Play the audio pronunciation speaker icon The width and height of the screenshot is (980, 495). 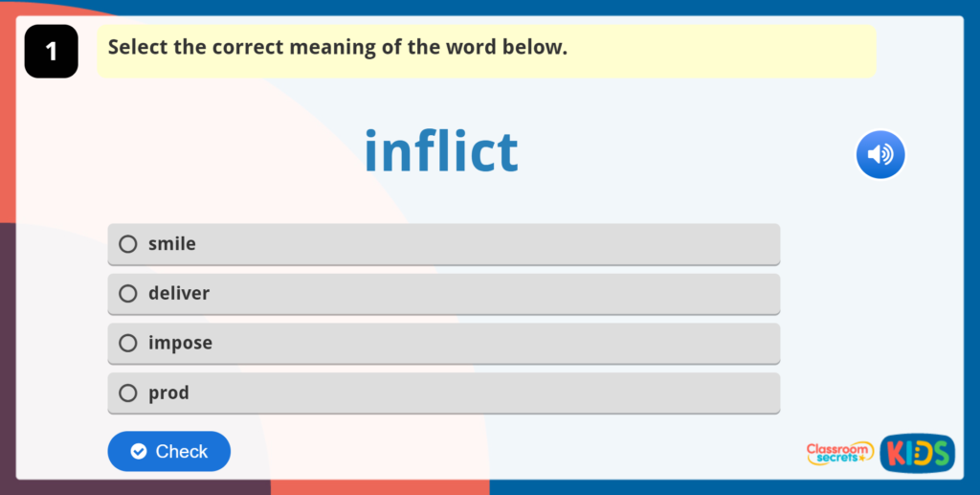coord(880,154)
